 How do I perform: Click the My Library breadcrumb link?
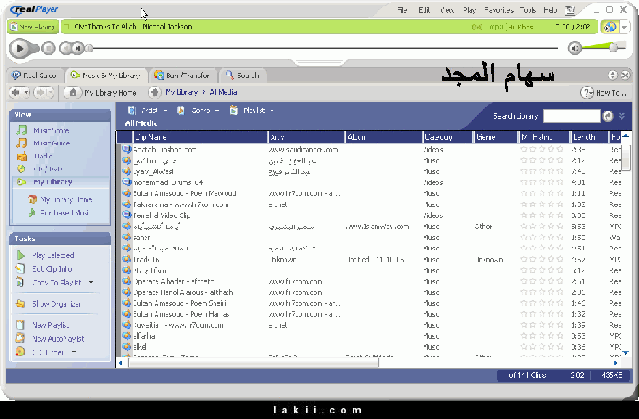pos(181,92)
